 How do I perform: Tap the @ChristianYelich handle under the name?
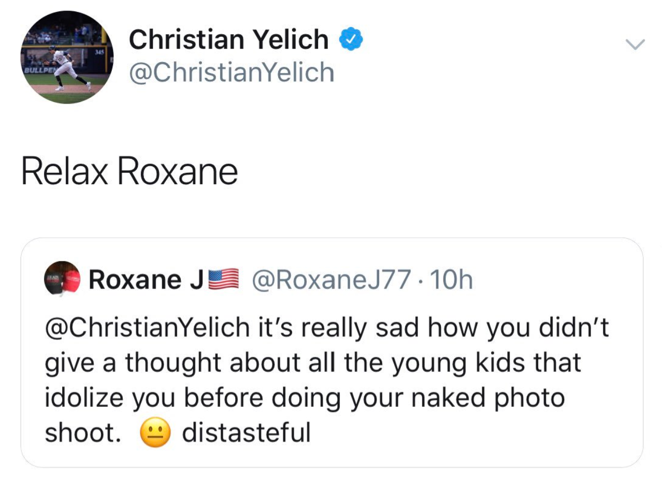tap(232, 72)
